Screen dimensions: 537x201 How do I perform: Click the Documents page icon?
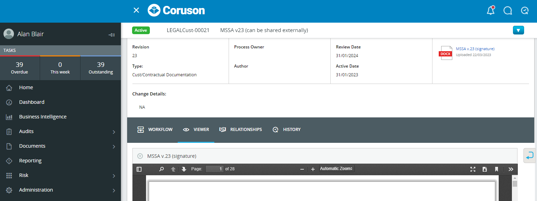click(9, 146)
